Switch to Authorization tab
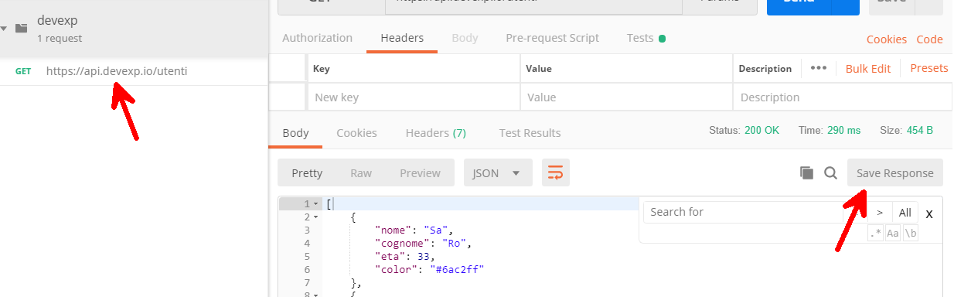This screenshot has height=297, width=954. click(317, 38)
